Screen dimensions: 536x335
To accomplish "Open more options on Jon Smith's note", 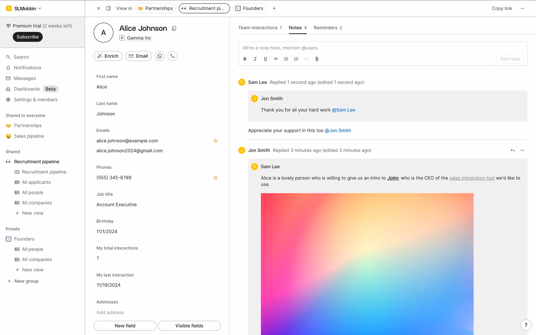I will point(523,150).
